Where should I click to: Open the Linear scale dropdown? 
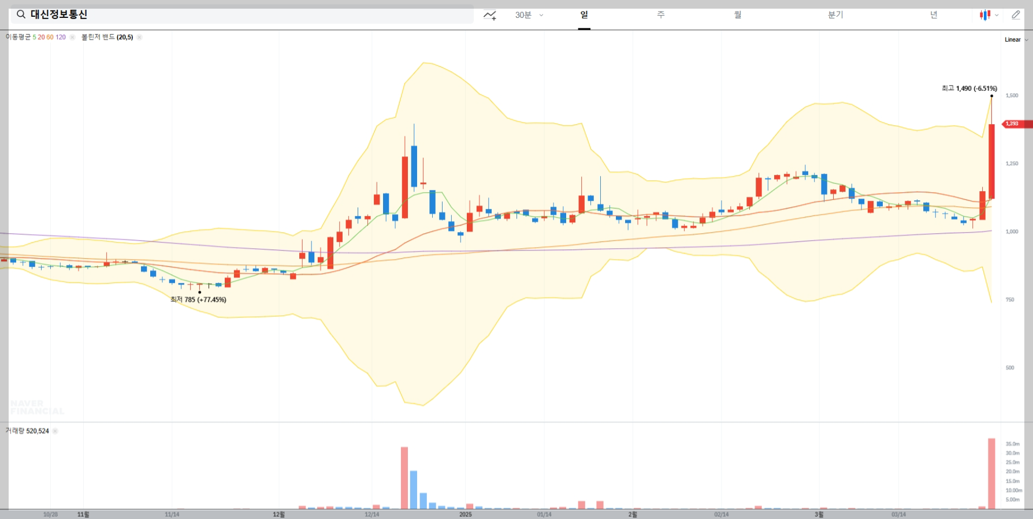point(1016,40)
